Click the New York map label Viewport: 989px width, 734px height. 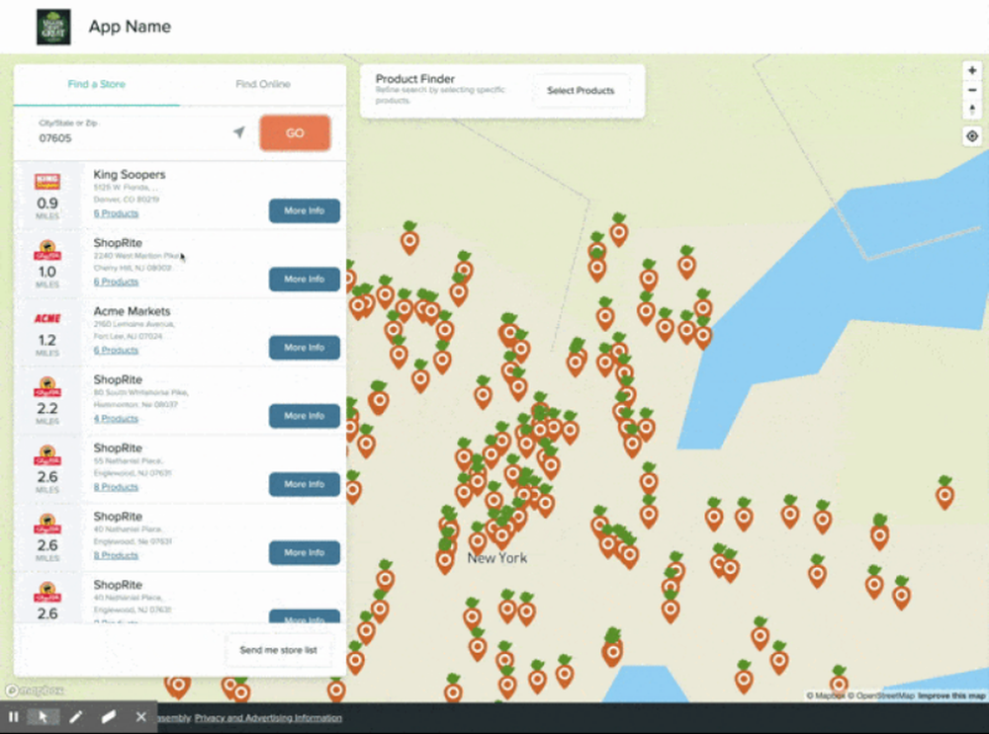tap(497, 557)
